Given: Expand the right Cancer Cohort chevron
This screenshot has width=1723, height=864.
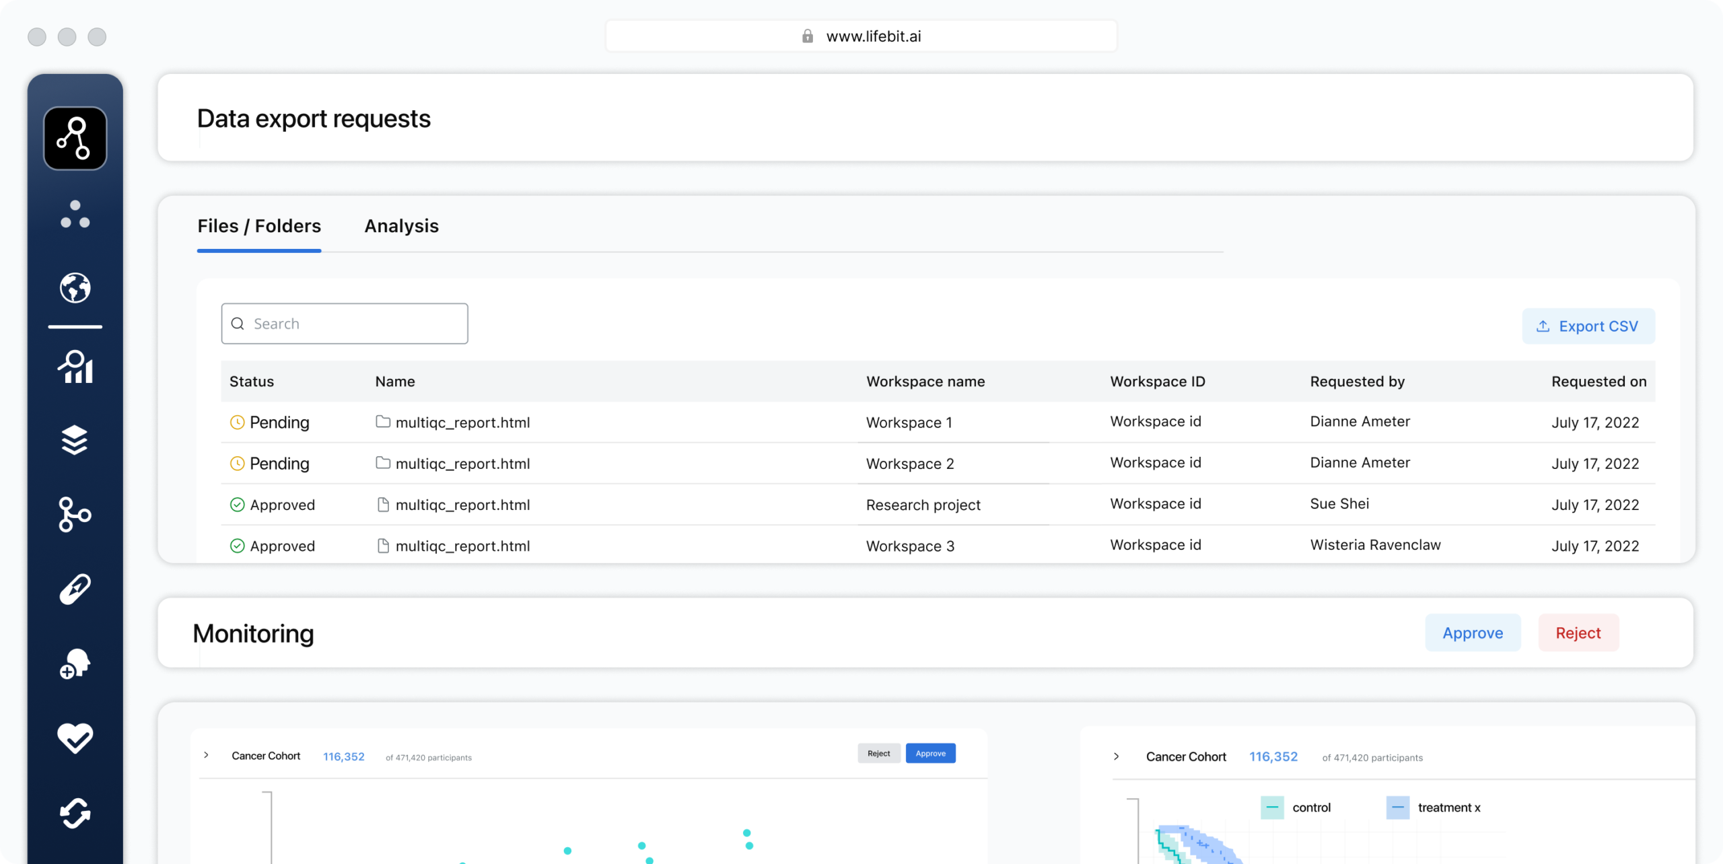Looking at the screenshot, I should pyautogui.click(x=1116, y=756).
